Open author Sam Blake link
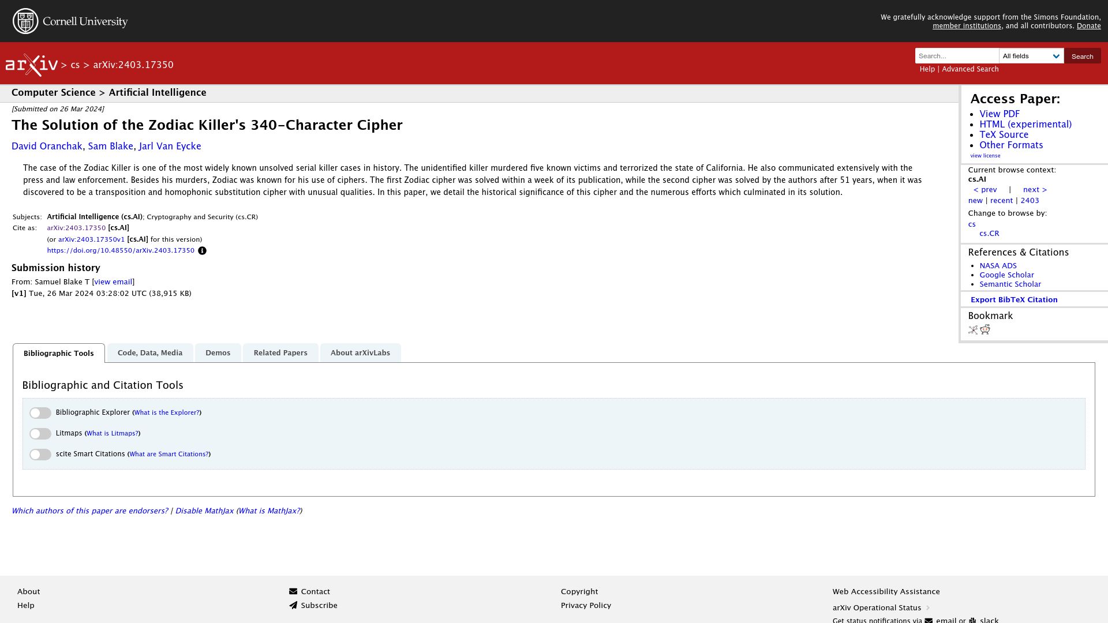 (110, 147)
